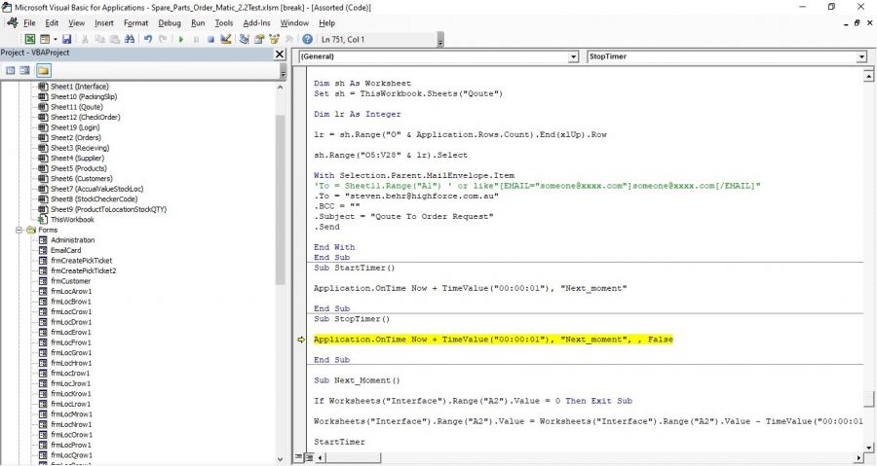Select frmCreatePickTicket2 form
The image size is (877, 466).
tap(84, 270)
